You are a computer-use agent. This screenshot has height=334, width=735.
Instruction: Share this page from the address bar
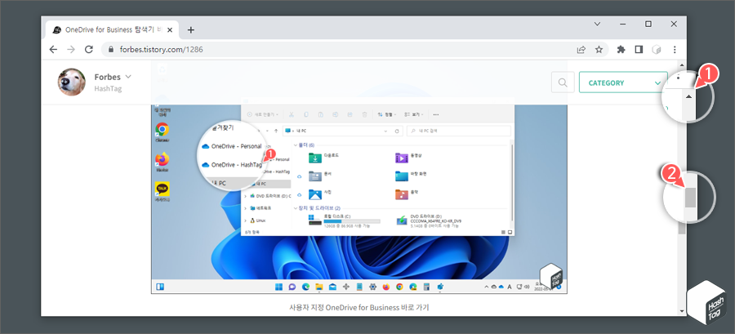pyautogui.click(x=581, y=49)
